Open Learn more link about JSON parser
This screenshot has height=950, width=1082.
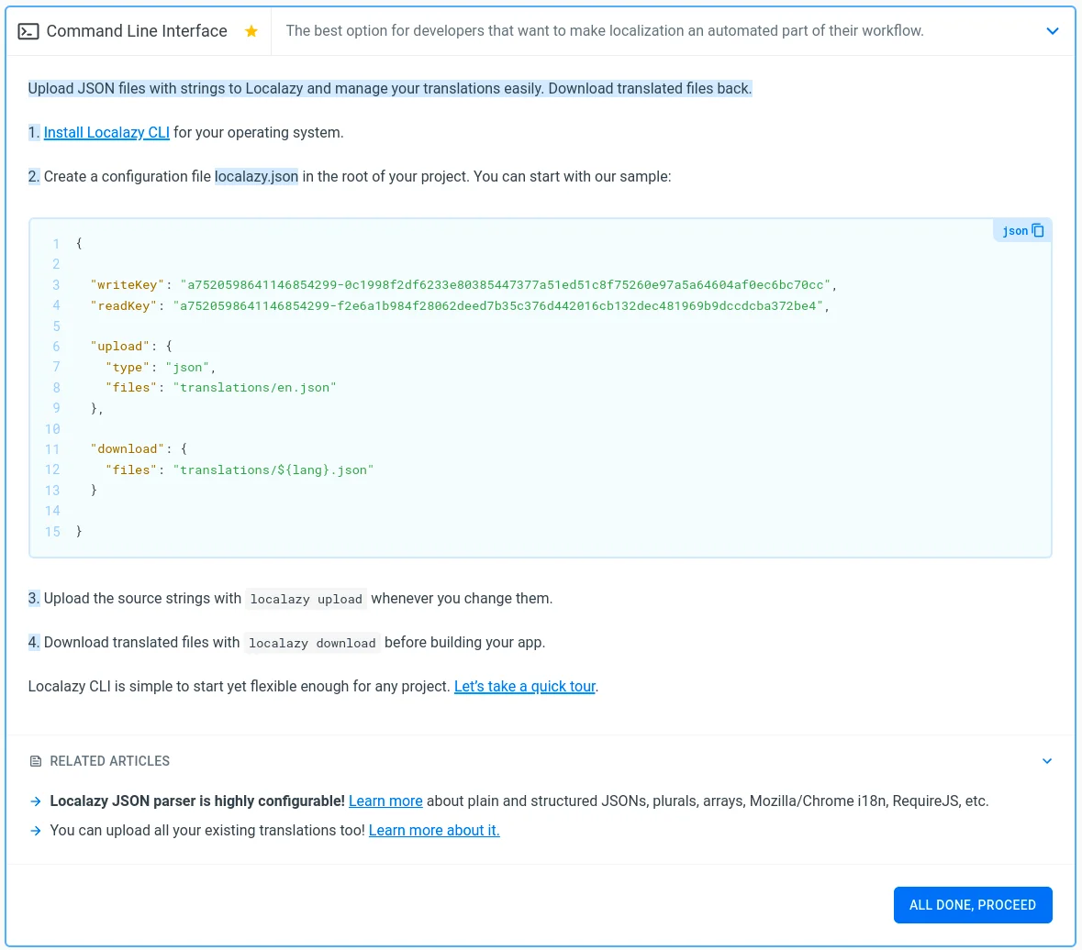tap(385, 801)
